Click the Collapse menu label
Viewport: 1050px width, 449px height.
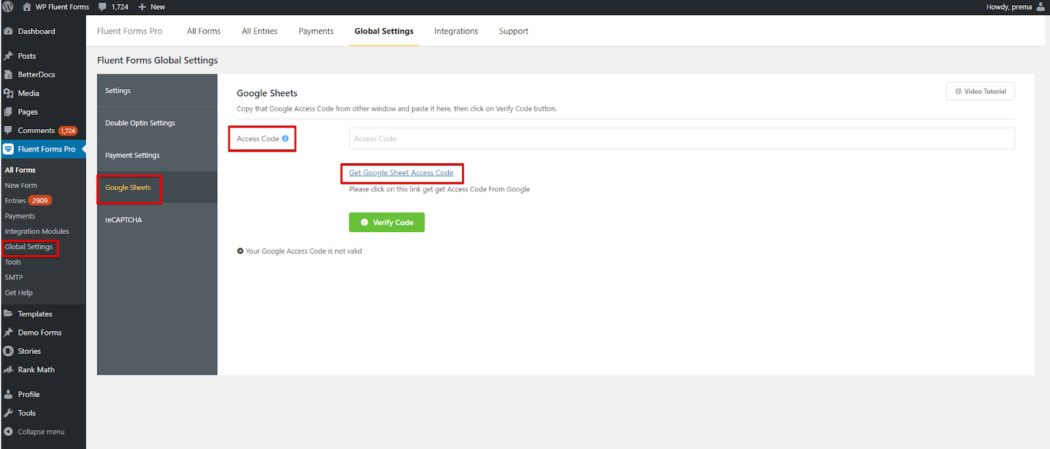click(x=41, y=432)
